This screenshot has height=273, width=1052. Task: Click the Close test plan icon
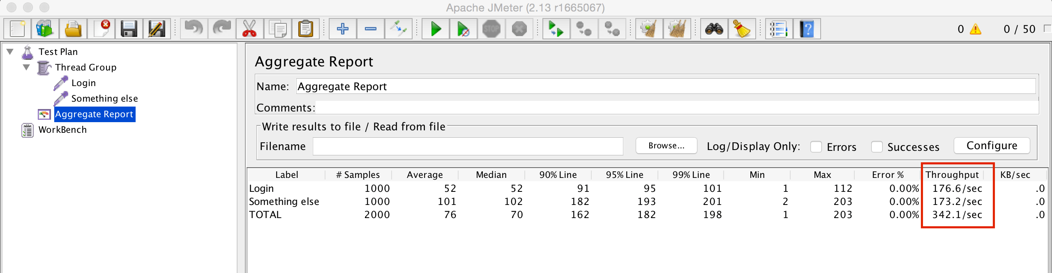pyautogui.click(x=101, y=29)
